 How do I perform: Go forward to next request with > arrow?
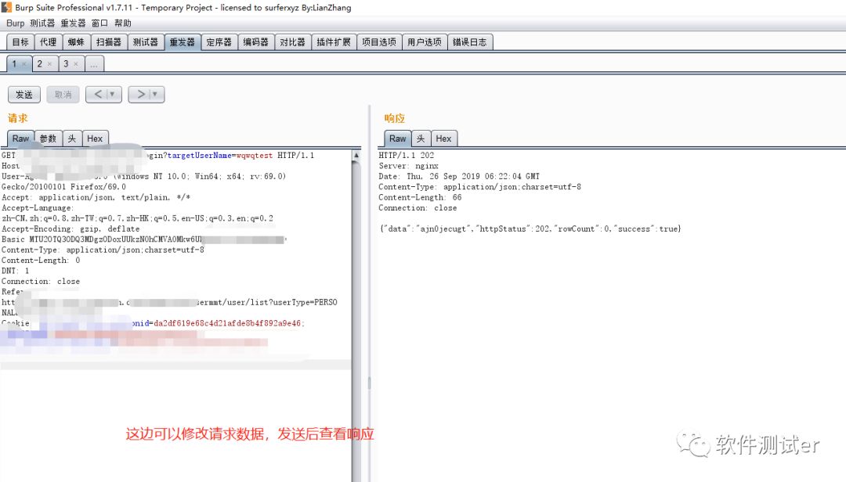[140, 95]
